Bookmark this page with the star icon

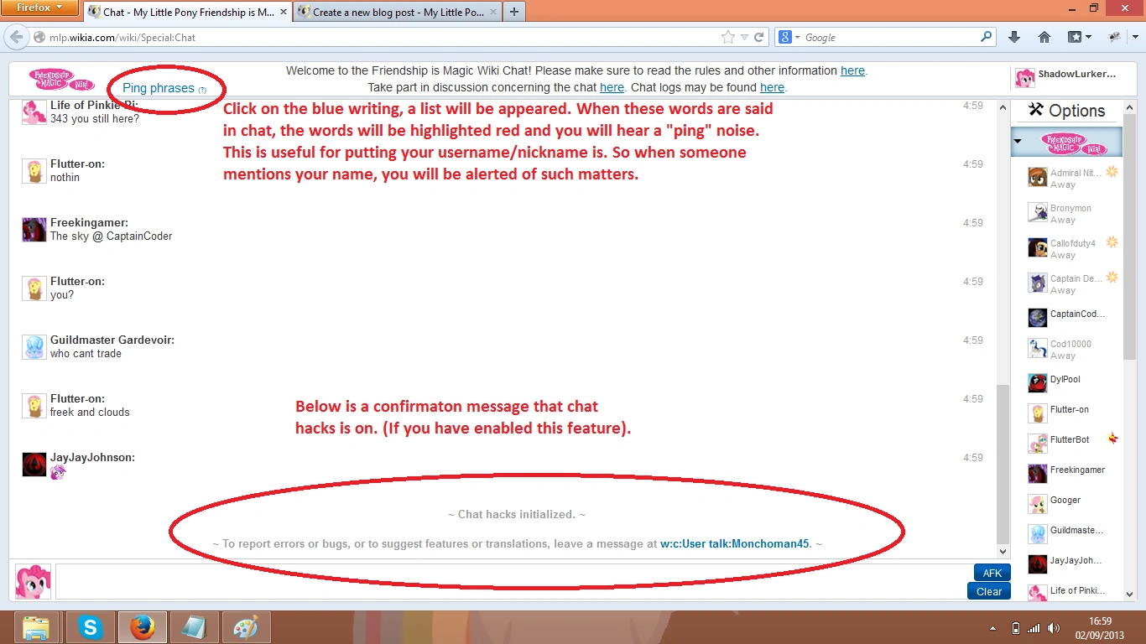727,37
